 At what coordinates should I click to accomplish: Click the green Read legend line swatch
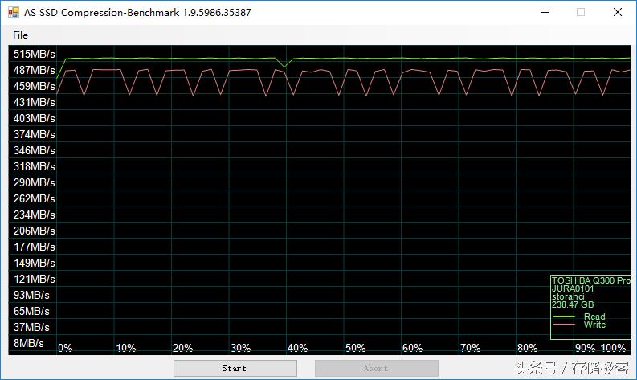[564, 317]
